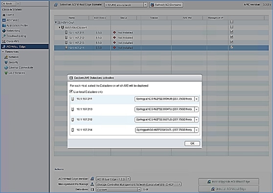Click host icon beside 10.1.167.212 in dialog
Screen dimensions: 273x193
[73, 120]
